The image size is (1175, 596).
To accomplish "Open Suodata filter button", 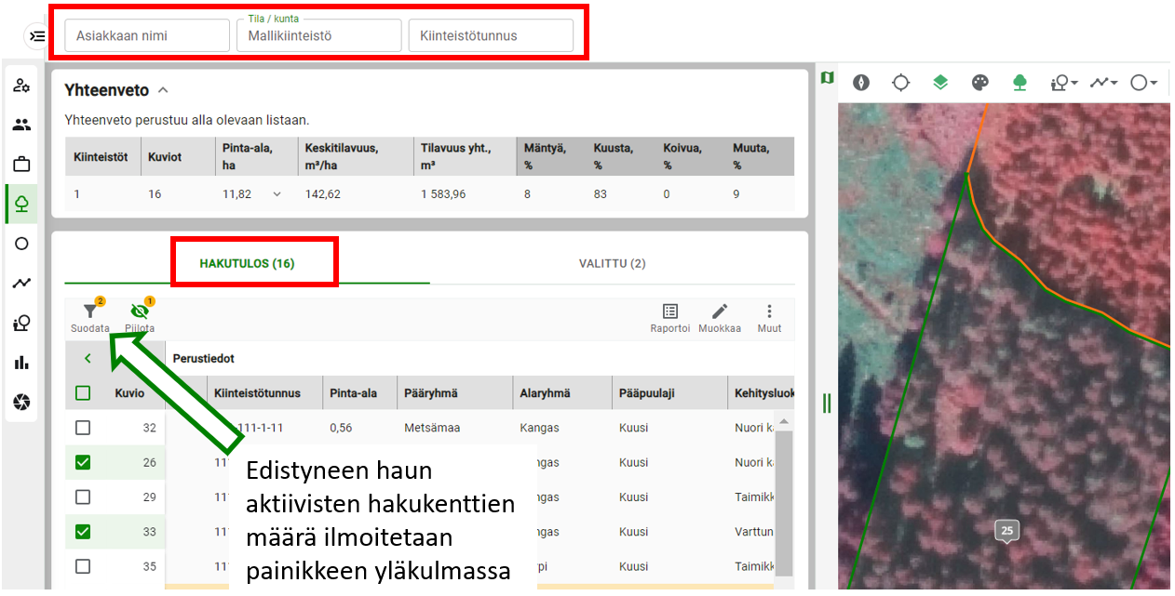I will click(90, 317).
